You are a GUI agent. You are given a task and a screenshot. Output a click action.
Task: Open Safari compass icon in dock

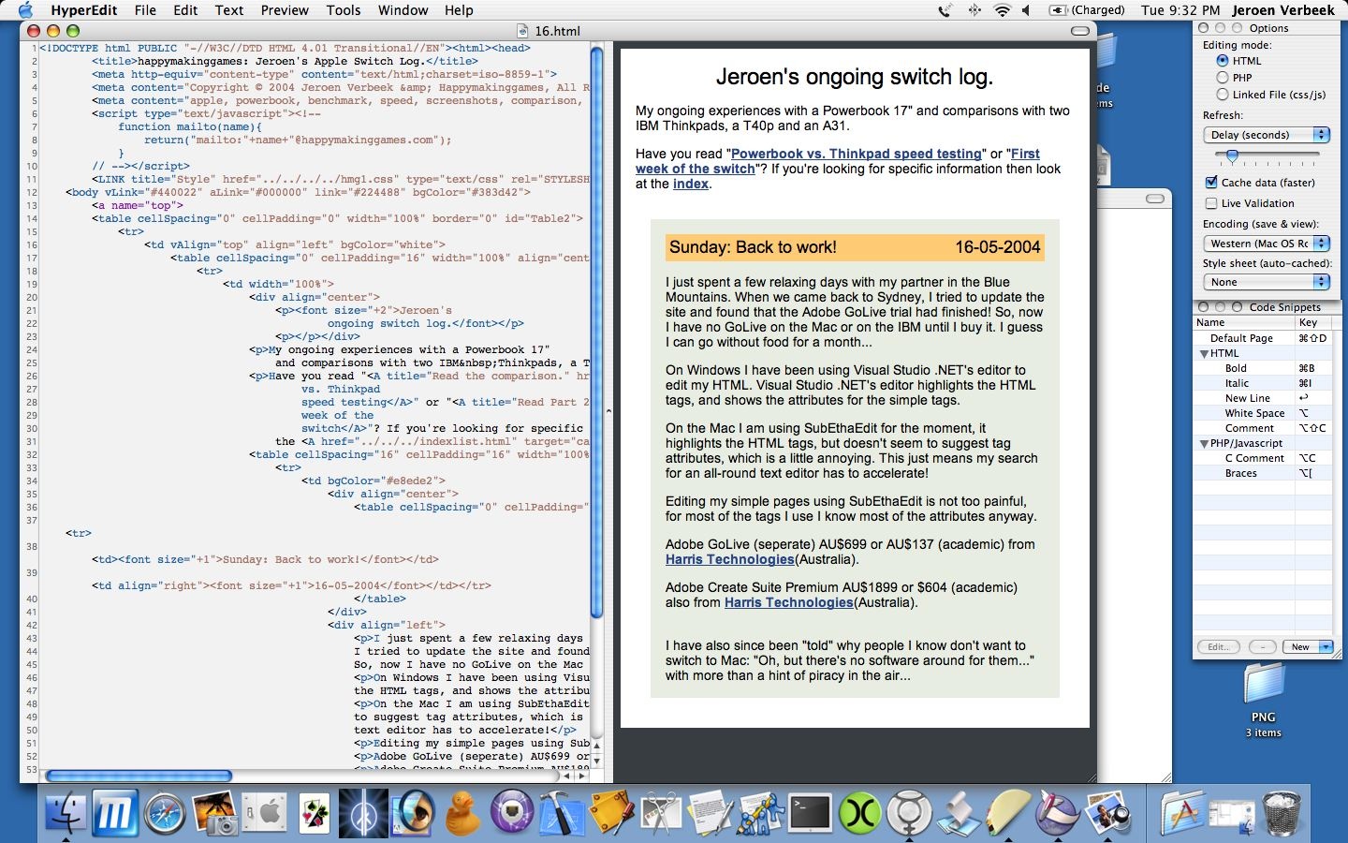[165, 812]
